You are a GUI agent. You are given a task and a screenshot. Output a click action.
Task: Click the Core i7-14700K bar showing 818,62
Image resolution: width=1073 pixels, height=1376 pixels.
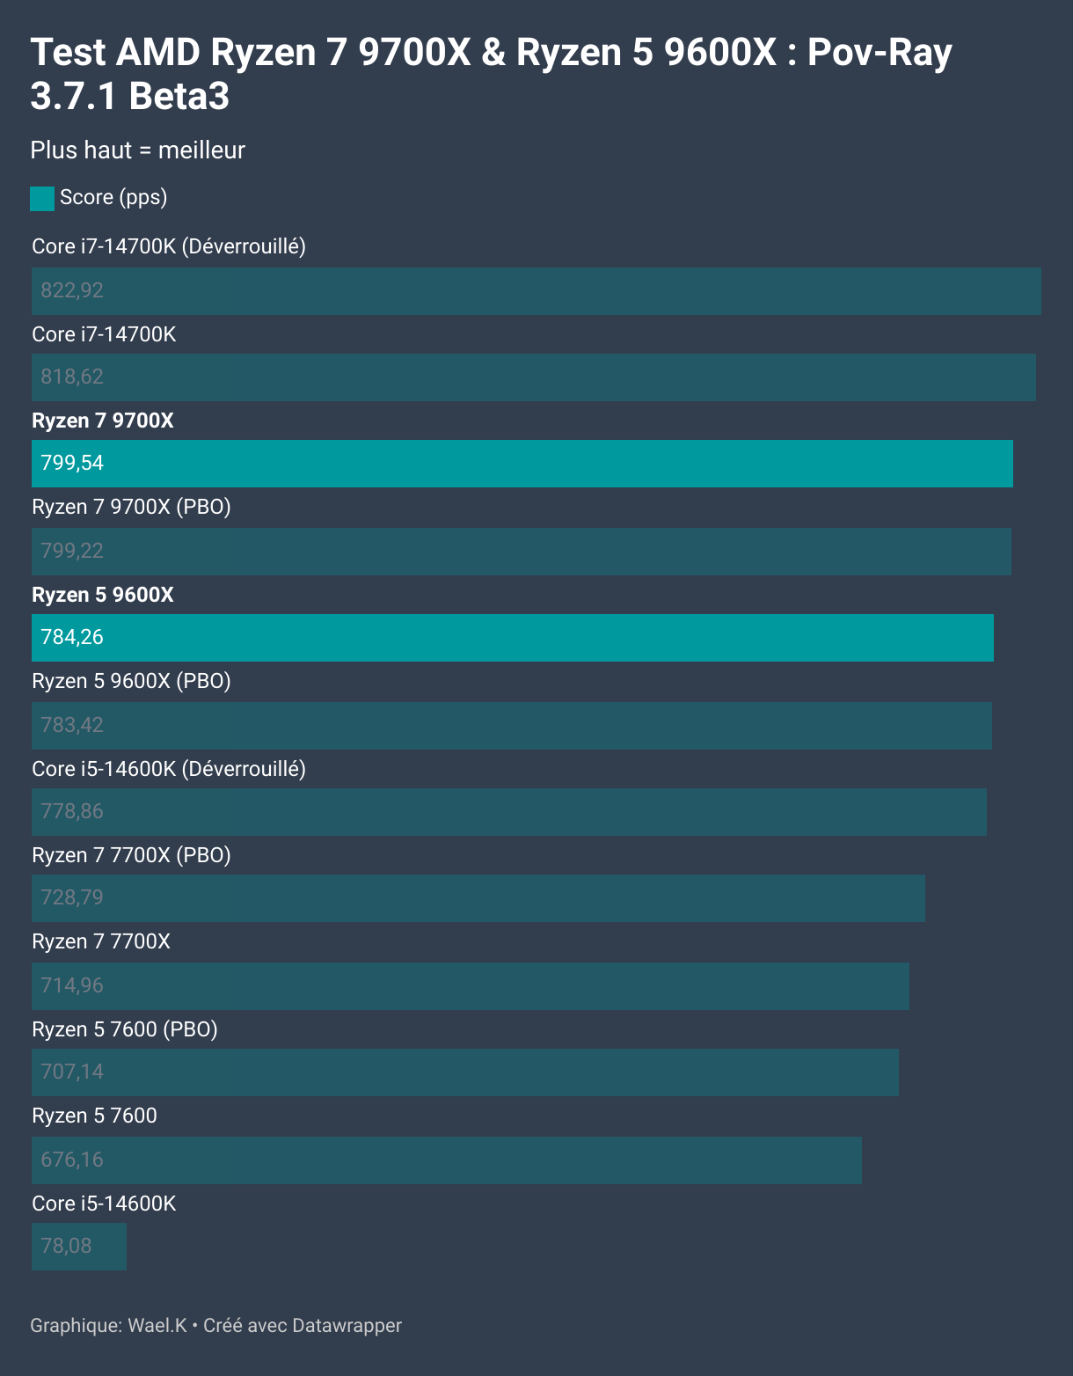pyautogui.click(x=533, y=377)
